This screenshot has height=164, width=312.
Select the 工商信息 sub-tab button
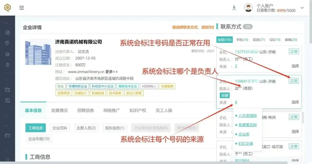tap(36, 128)
